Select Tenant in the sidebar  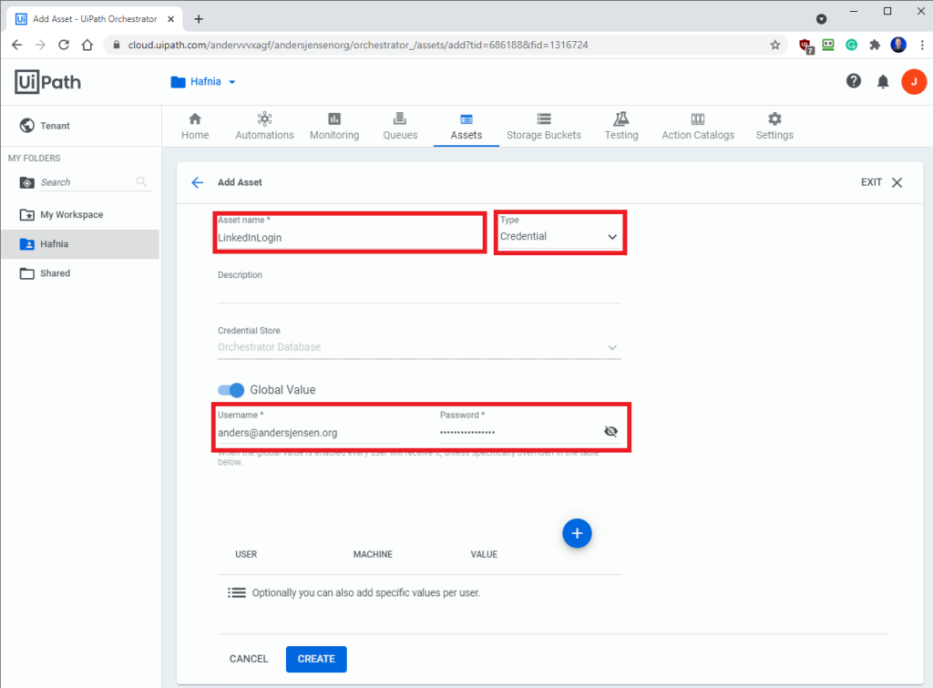80,126
